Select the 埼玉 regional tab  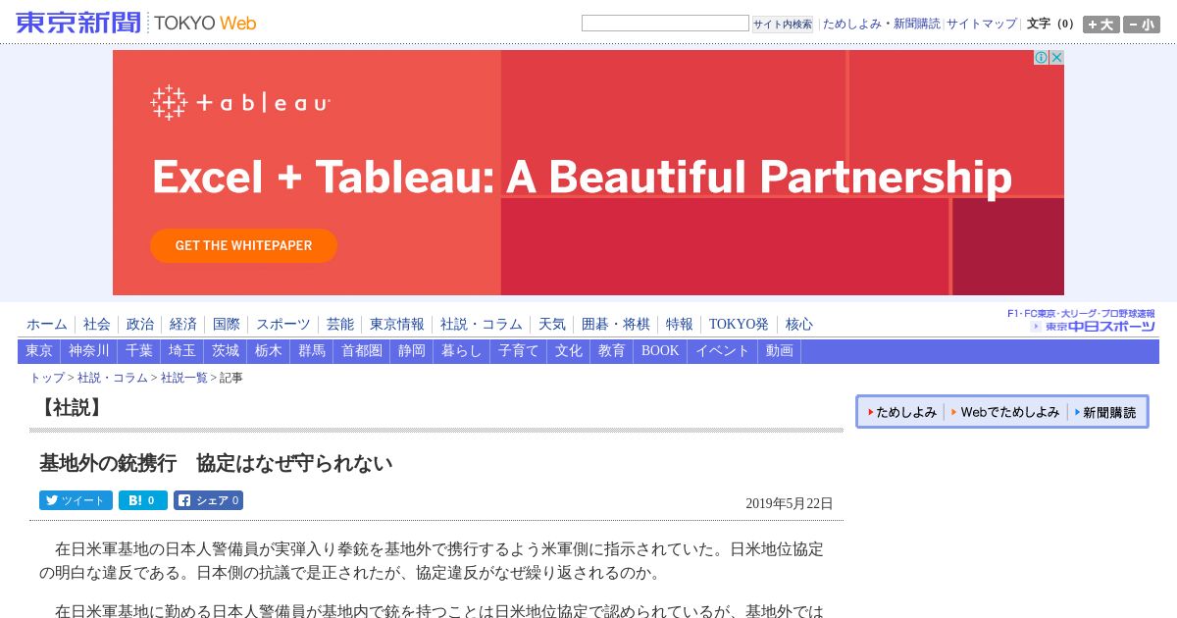pos(182,351)
